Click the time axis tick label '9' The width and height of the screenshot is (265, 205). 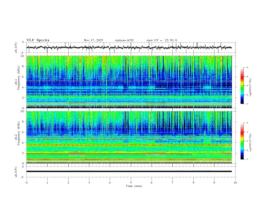pyautogui.click(x=214, y=183)
